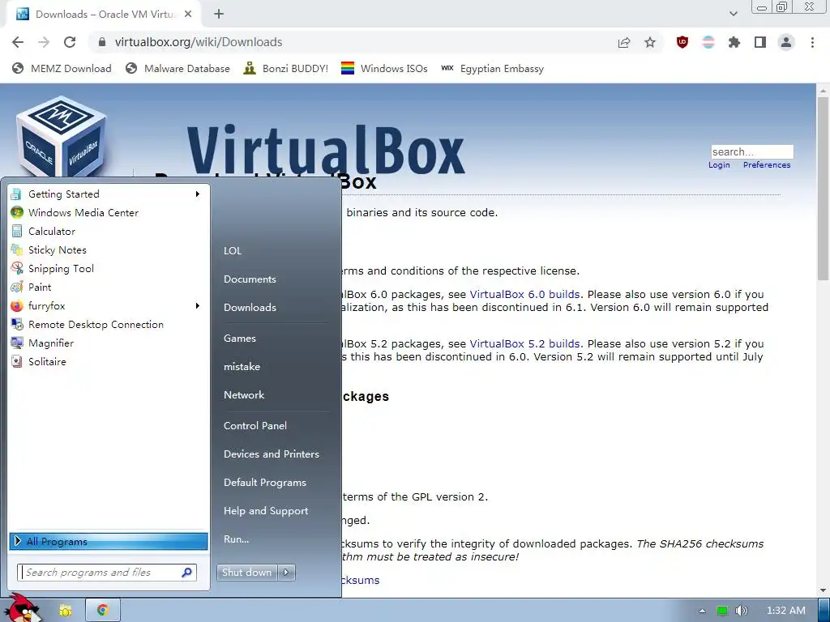Expand All Programs list
Viewport: 830px width, 622px height.
click(109, 541)
